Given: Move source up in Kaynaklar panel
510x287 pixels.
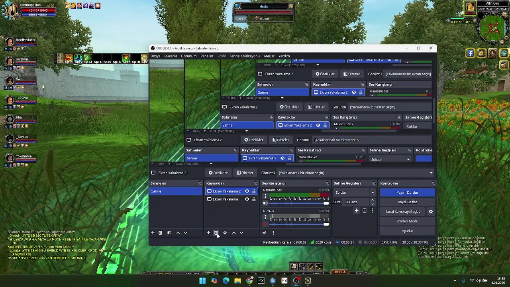Looking at the screenshot, I should pos(234,233).
